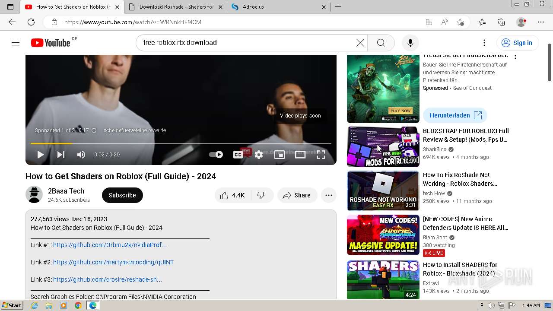
Task: Sign in to YouTube
Action: [518, 42]
